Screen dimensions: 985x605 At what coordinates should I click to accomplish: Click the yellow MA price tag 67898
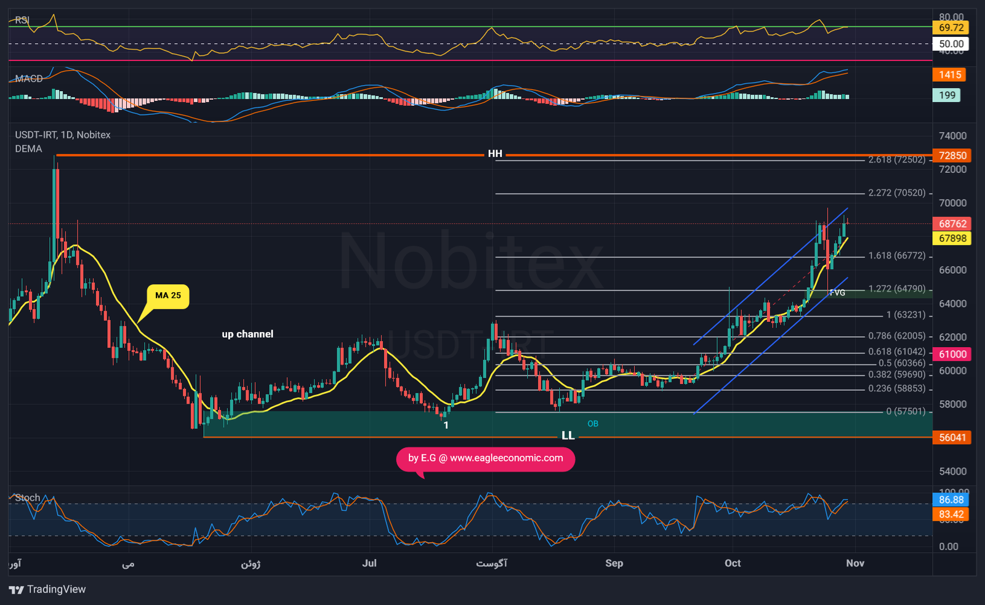click(952, 239)
